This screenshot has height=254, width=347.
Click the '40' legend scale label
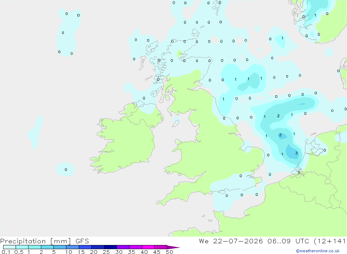144,252
